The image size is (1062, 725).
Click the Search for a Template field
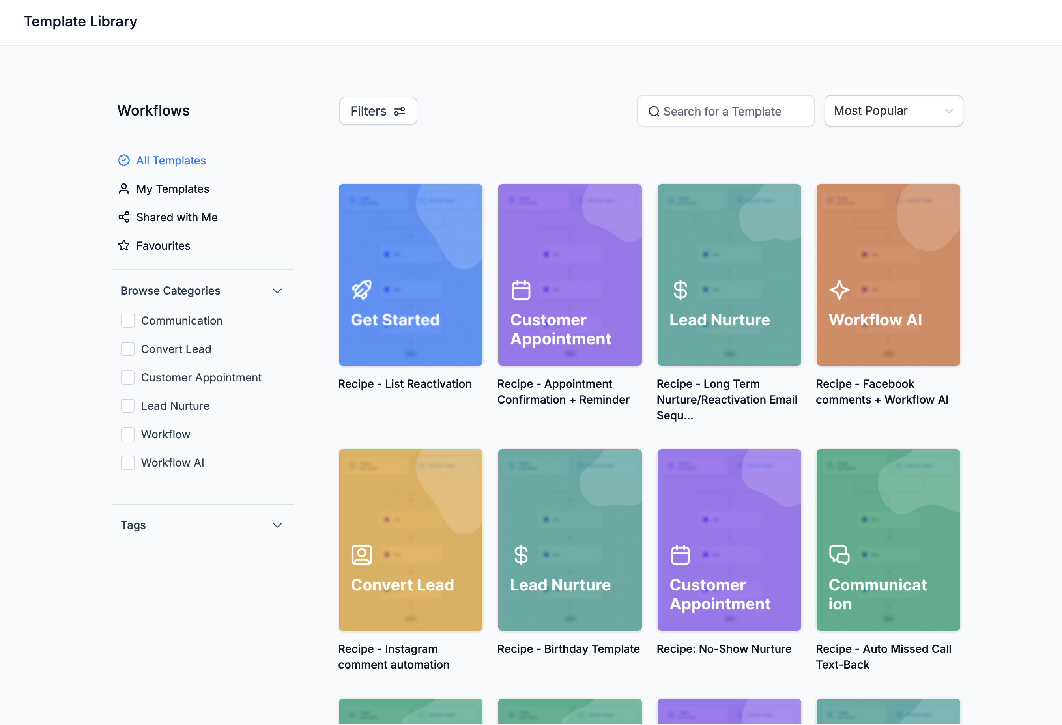(725, 110)
